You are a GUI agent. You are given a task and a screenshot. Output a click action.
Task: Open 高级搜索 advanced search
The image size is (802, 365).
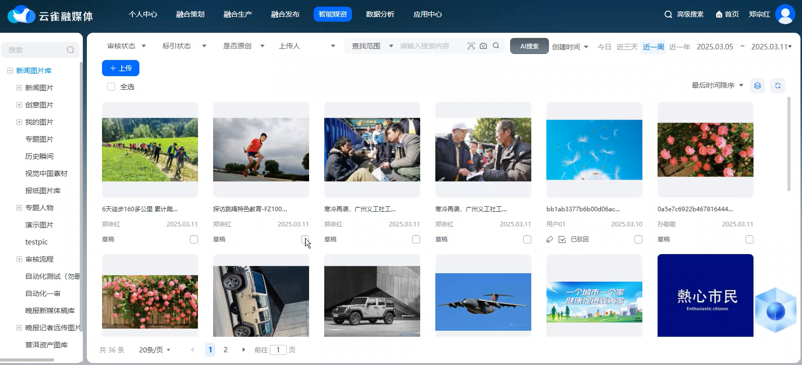[x=684, y=14]
